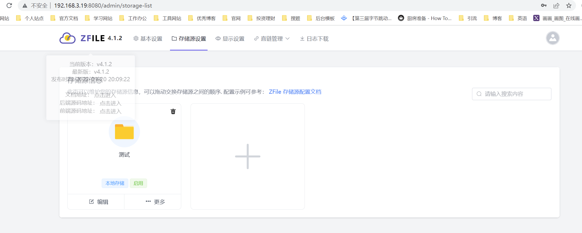Expand the 直链管理 dropdown menu
582x233 pixels.
[272, 39]
